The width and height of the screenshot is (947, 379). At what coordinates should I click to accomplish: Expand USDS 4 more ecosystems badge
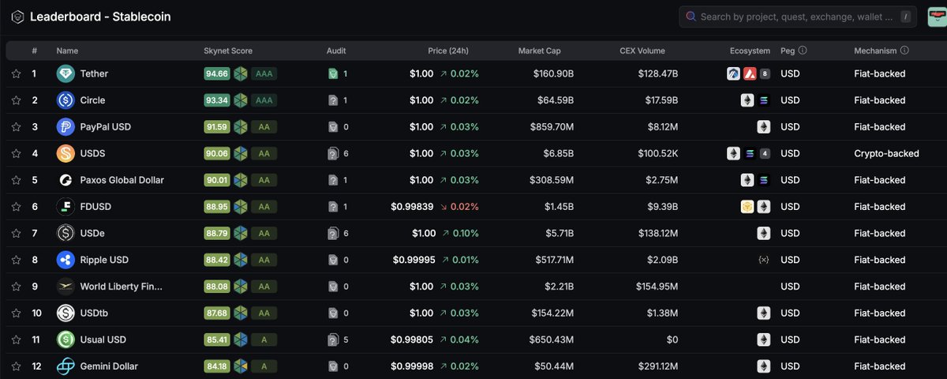tap(765, 153)
